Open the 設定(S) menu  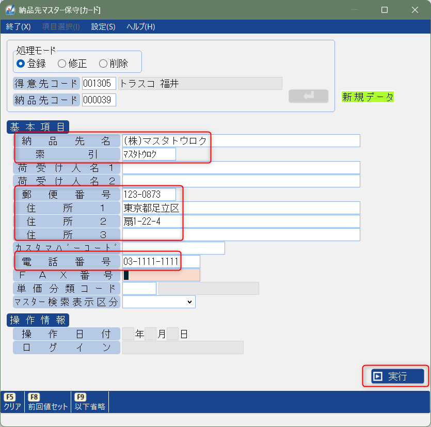pyautogui.click(x=103, y=27)
